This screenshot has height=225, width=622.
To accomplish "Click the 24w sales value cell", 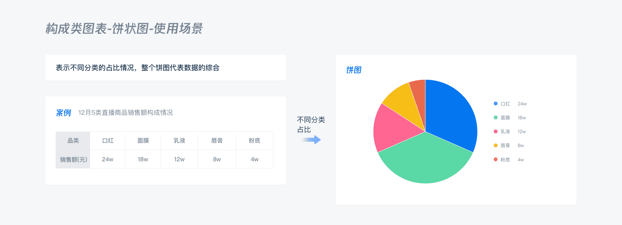I will (108, 159).
